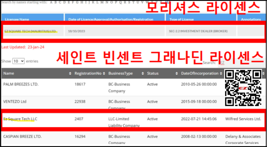Filter names starting with letter O
The image size is (267, 147).
[111, 2]
